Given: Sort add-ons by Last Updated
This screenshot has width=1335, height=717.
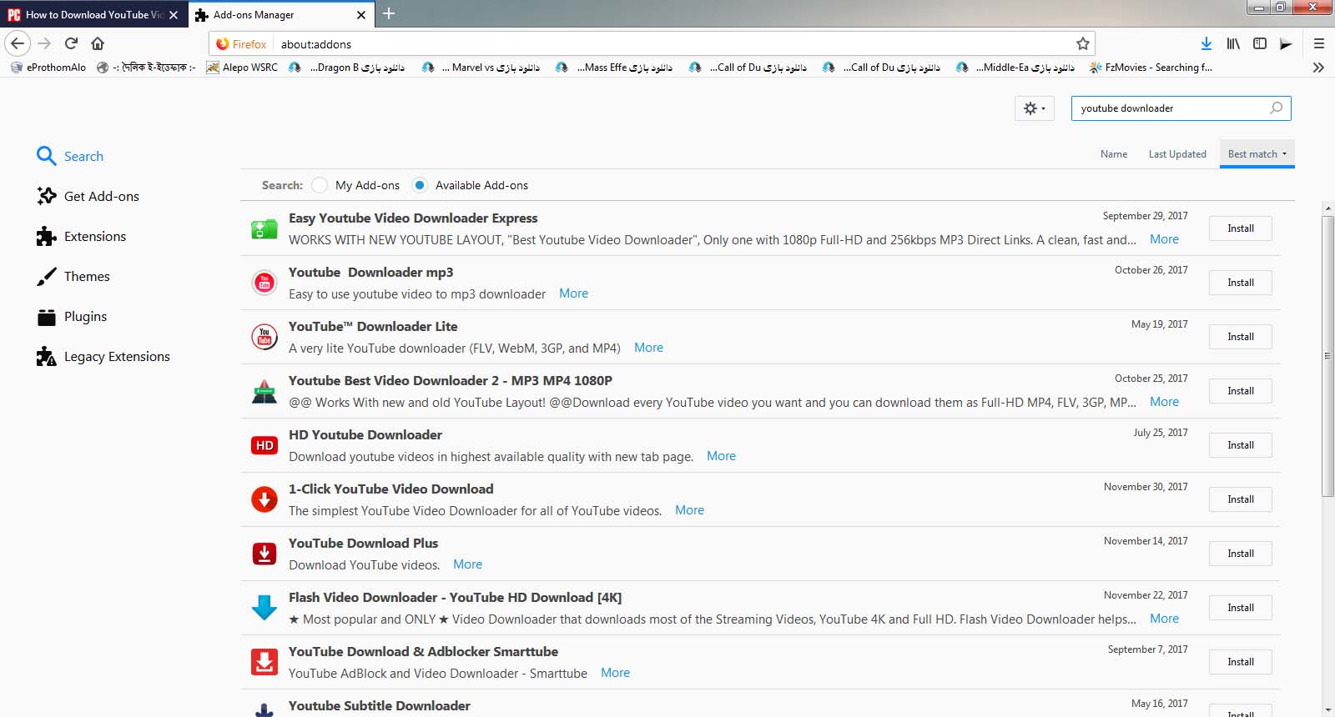Looking at the screenshot, I should [x=1176, y=154].
